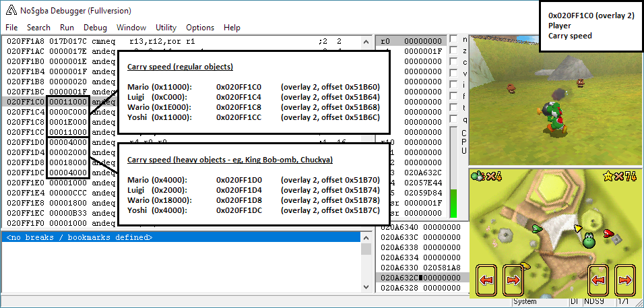Open the Options menu

(x=200, y=28)
